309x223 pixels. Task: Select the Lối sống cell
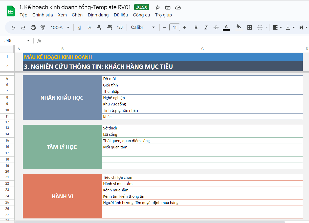coord(202,134)
